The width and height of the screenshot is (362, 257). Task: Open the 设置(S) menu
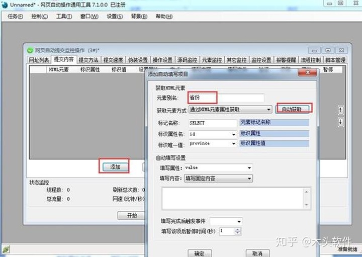[115, 17]
